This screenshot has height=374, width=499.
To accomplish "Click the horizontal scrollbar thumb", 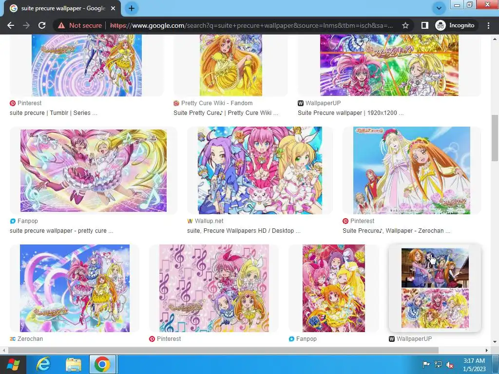I will (x=223, y=350).
